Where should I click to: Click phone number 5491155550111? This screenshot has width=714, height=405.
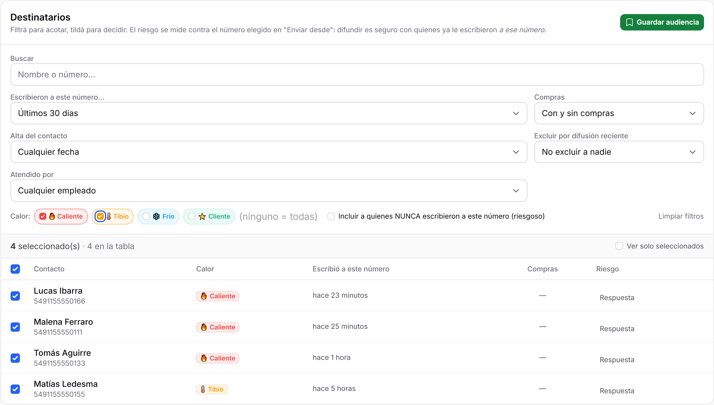pyautogui.click(x=58, y=332)
